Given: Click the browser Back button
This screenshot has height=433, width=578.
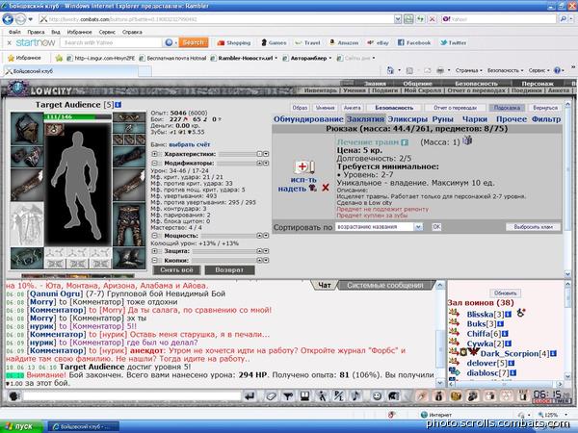Looking at the screenshot, I should click(8, 19).
